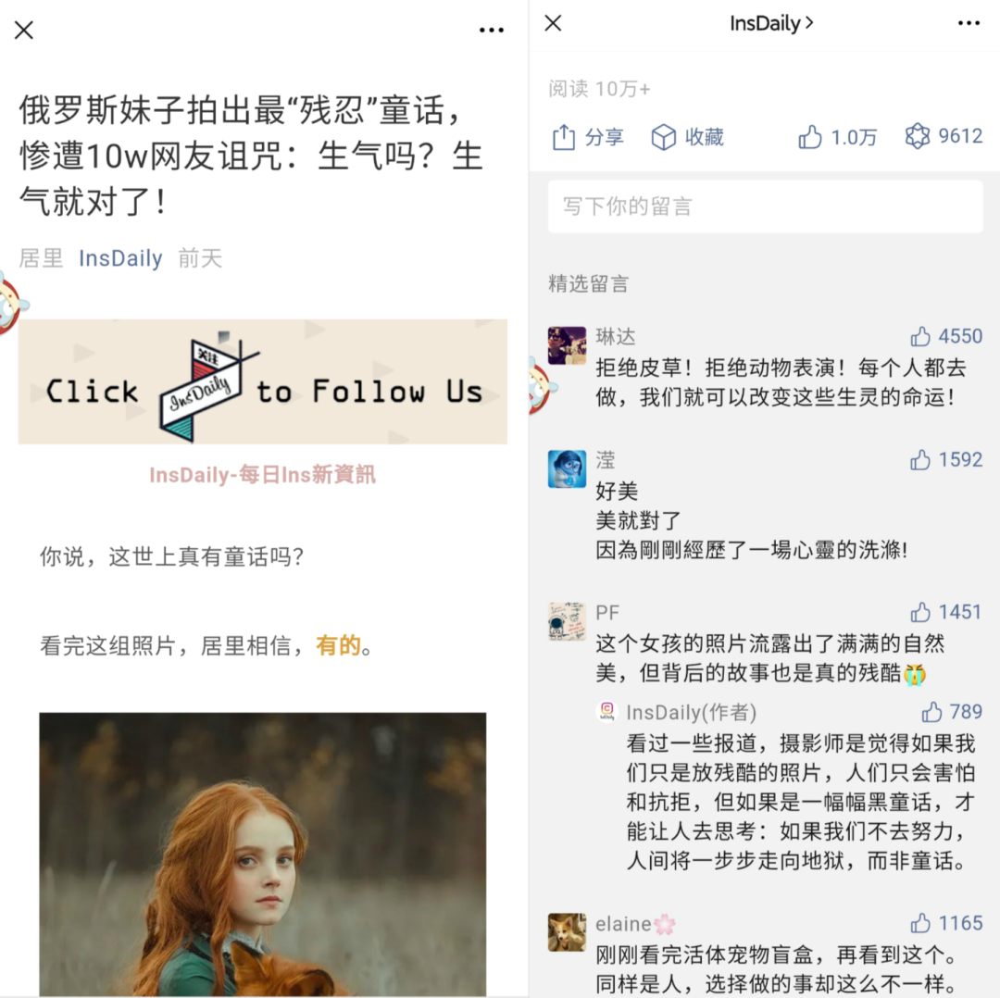Open the photo of the red-haired girl
This screenshot has height=998, width=1000.
tap(263, 855)
